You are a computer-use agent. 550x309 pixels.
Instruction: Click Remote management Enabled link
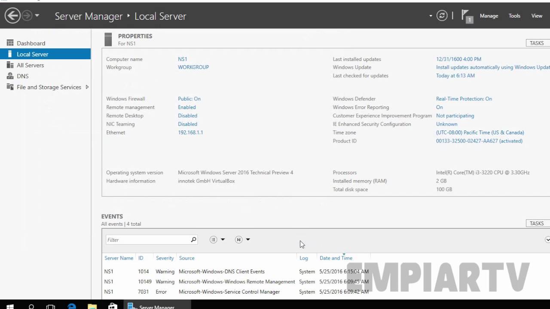pos(187,107)
